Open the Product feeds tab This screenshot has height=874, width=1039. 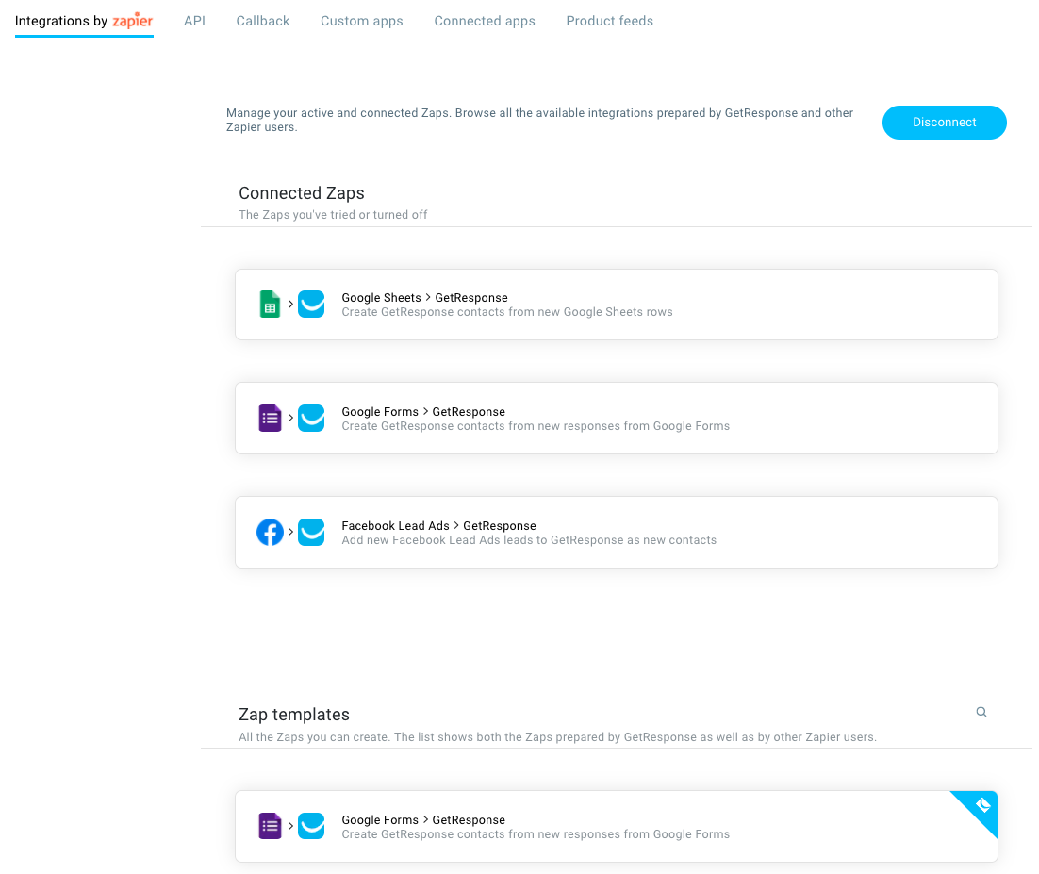pyautogui.click(x=610, y=21)
